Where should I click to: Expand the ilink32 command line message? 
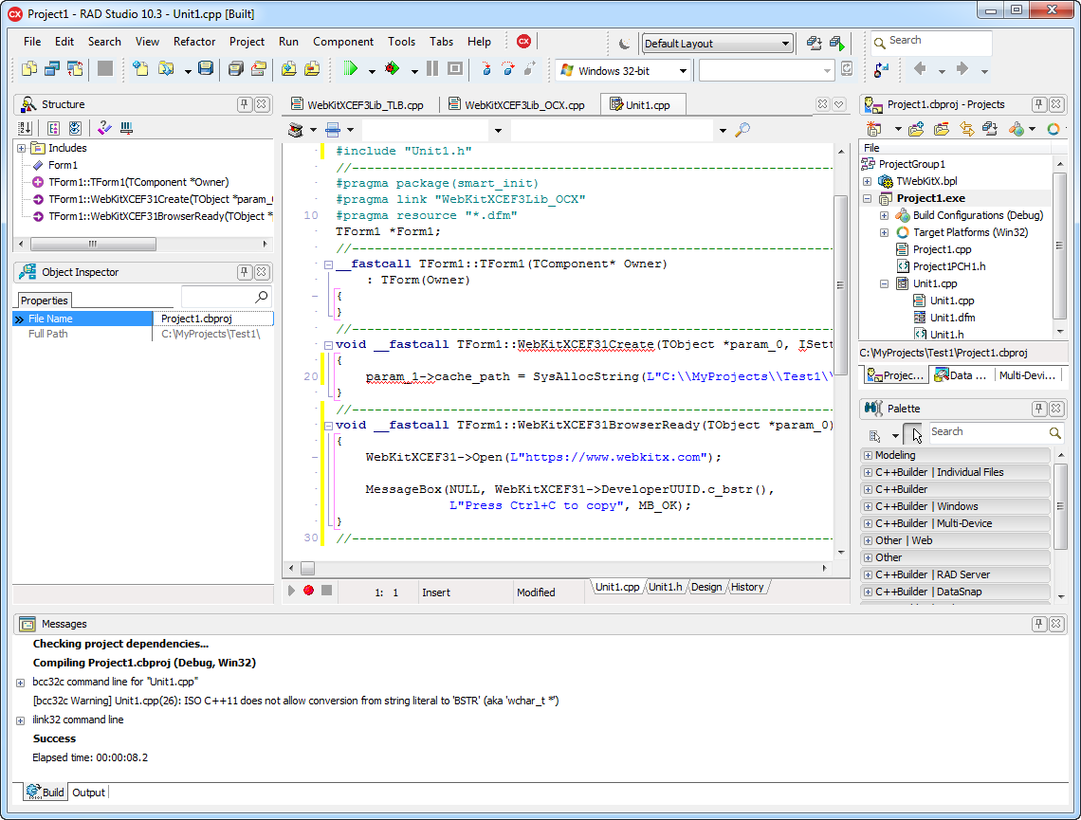21,720
